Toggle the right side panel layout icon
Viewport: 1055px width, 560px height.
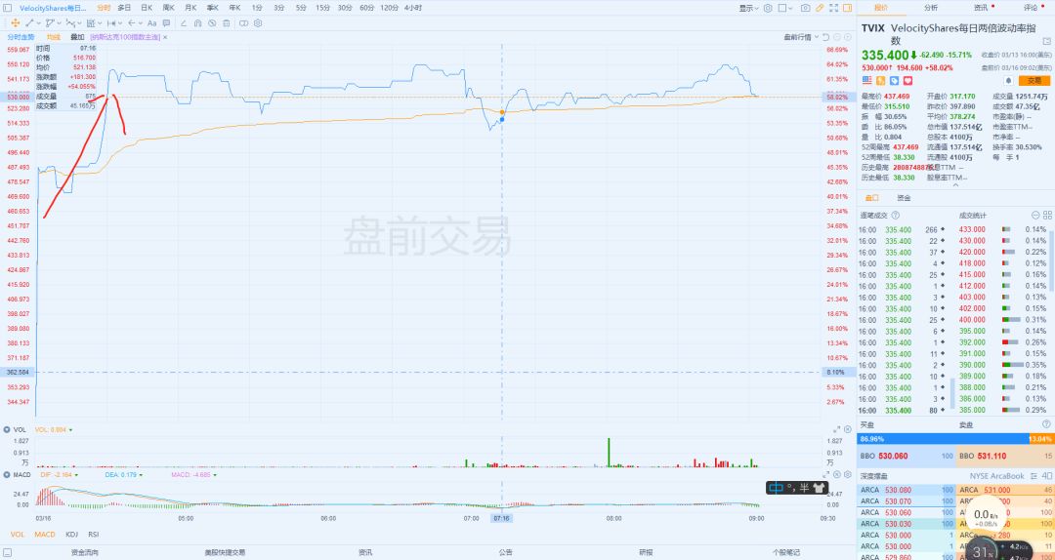(847, 8)
